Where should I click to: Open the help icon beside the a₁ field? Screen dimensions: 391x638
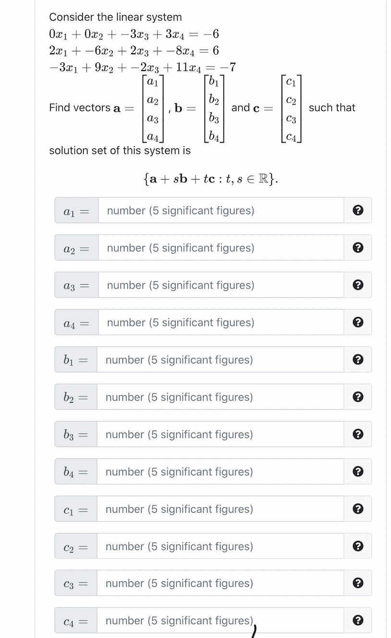click(x=358, y=210)
